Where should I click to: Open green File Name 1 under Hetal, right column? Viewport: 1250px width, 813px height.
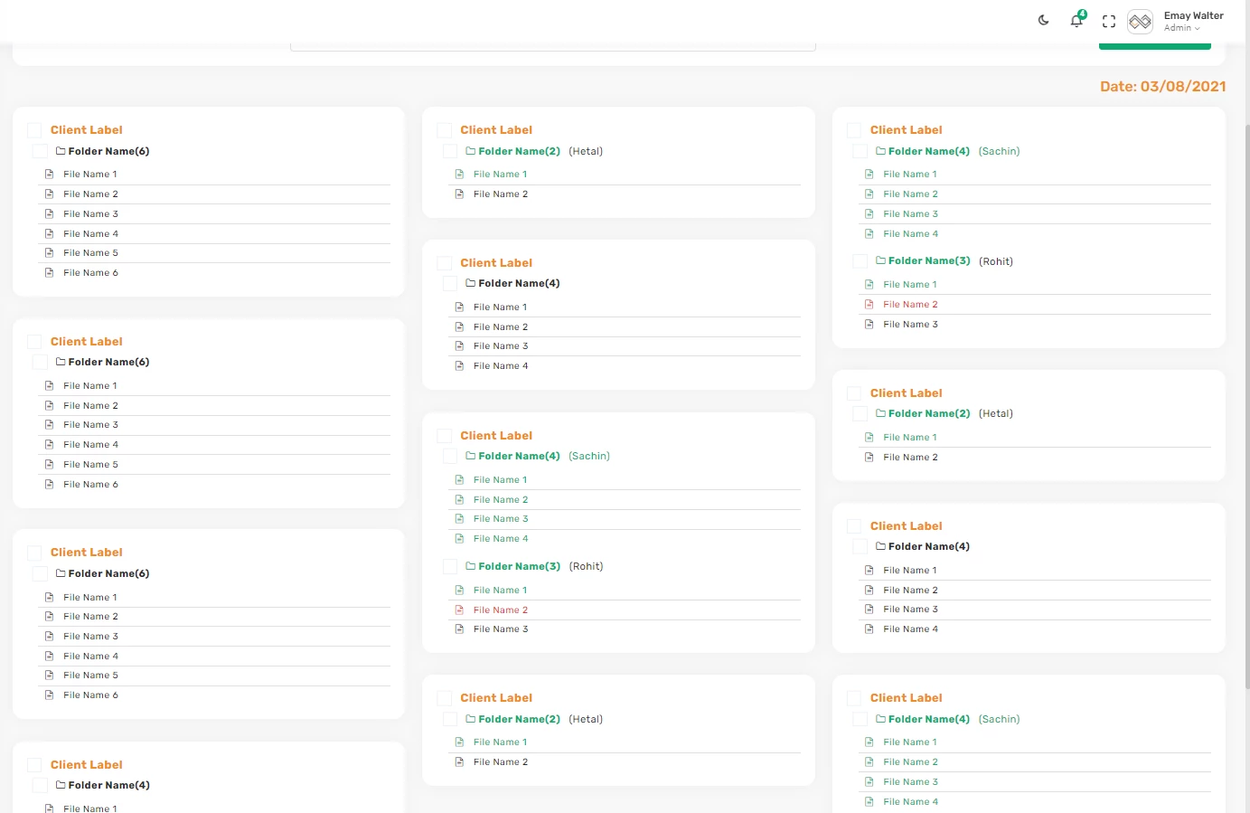910,438
